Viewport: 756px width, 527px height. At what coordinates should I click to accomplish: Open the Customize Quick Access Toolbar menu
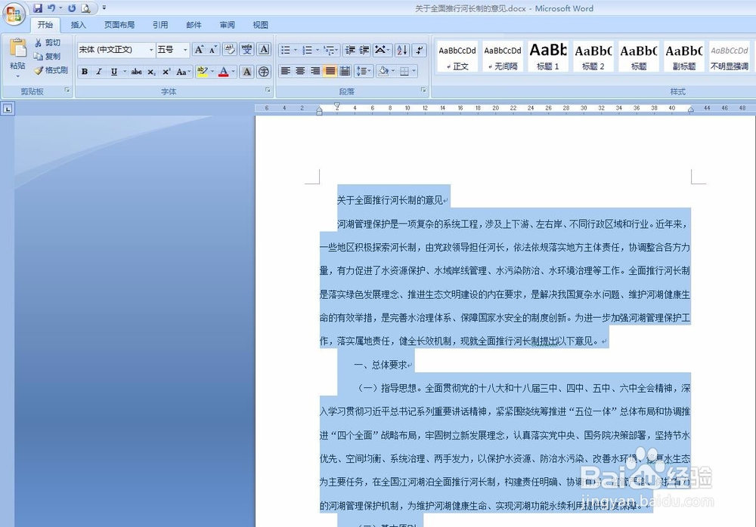click(104, 8)
